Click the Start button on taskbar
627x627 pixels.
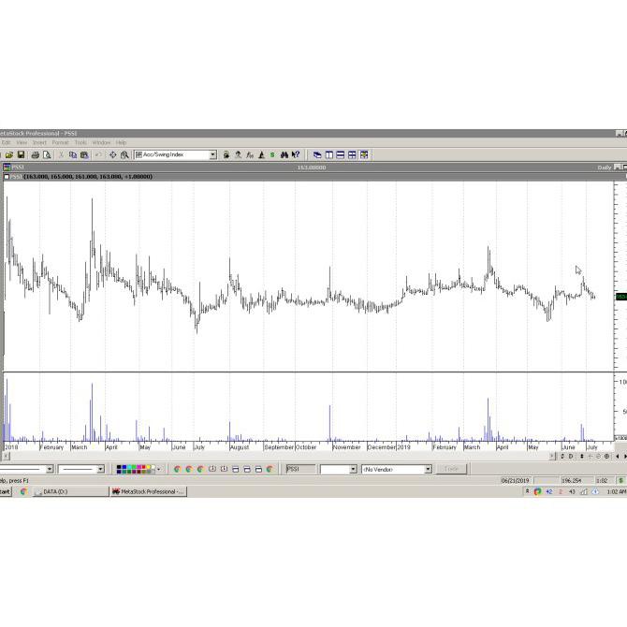tap(6, 491)
